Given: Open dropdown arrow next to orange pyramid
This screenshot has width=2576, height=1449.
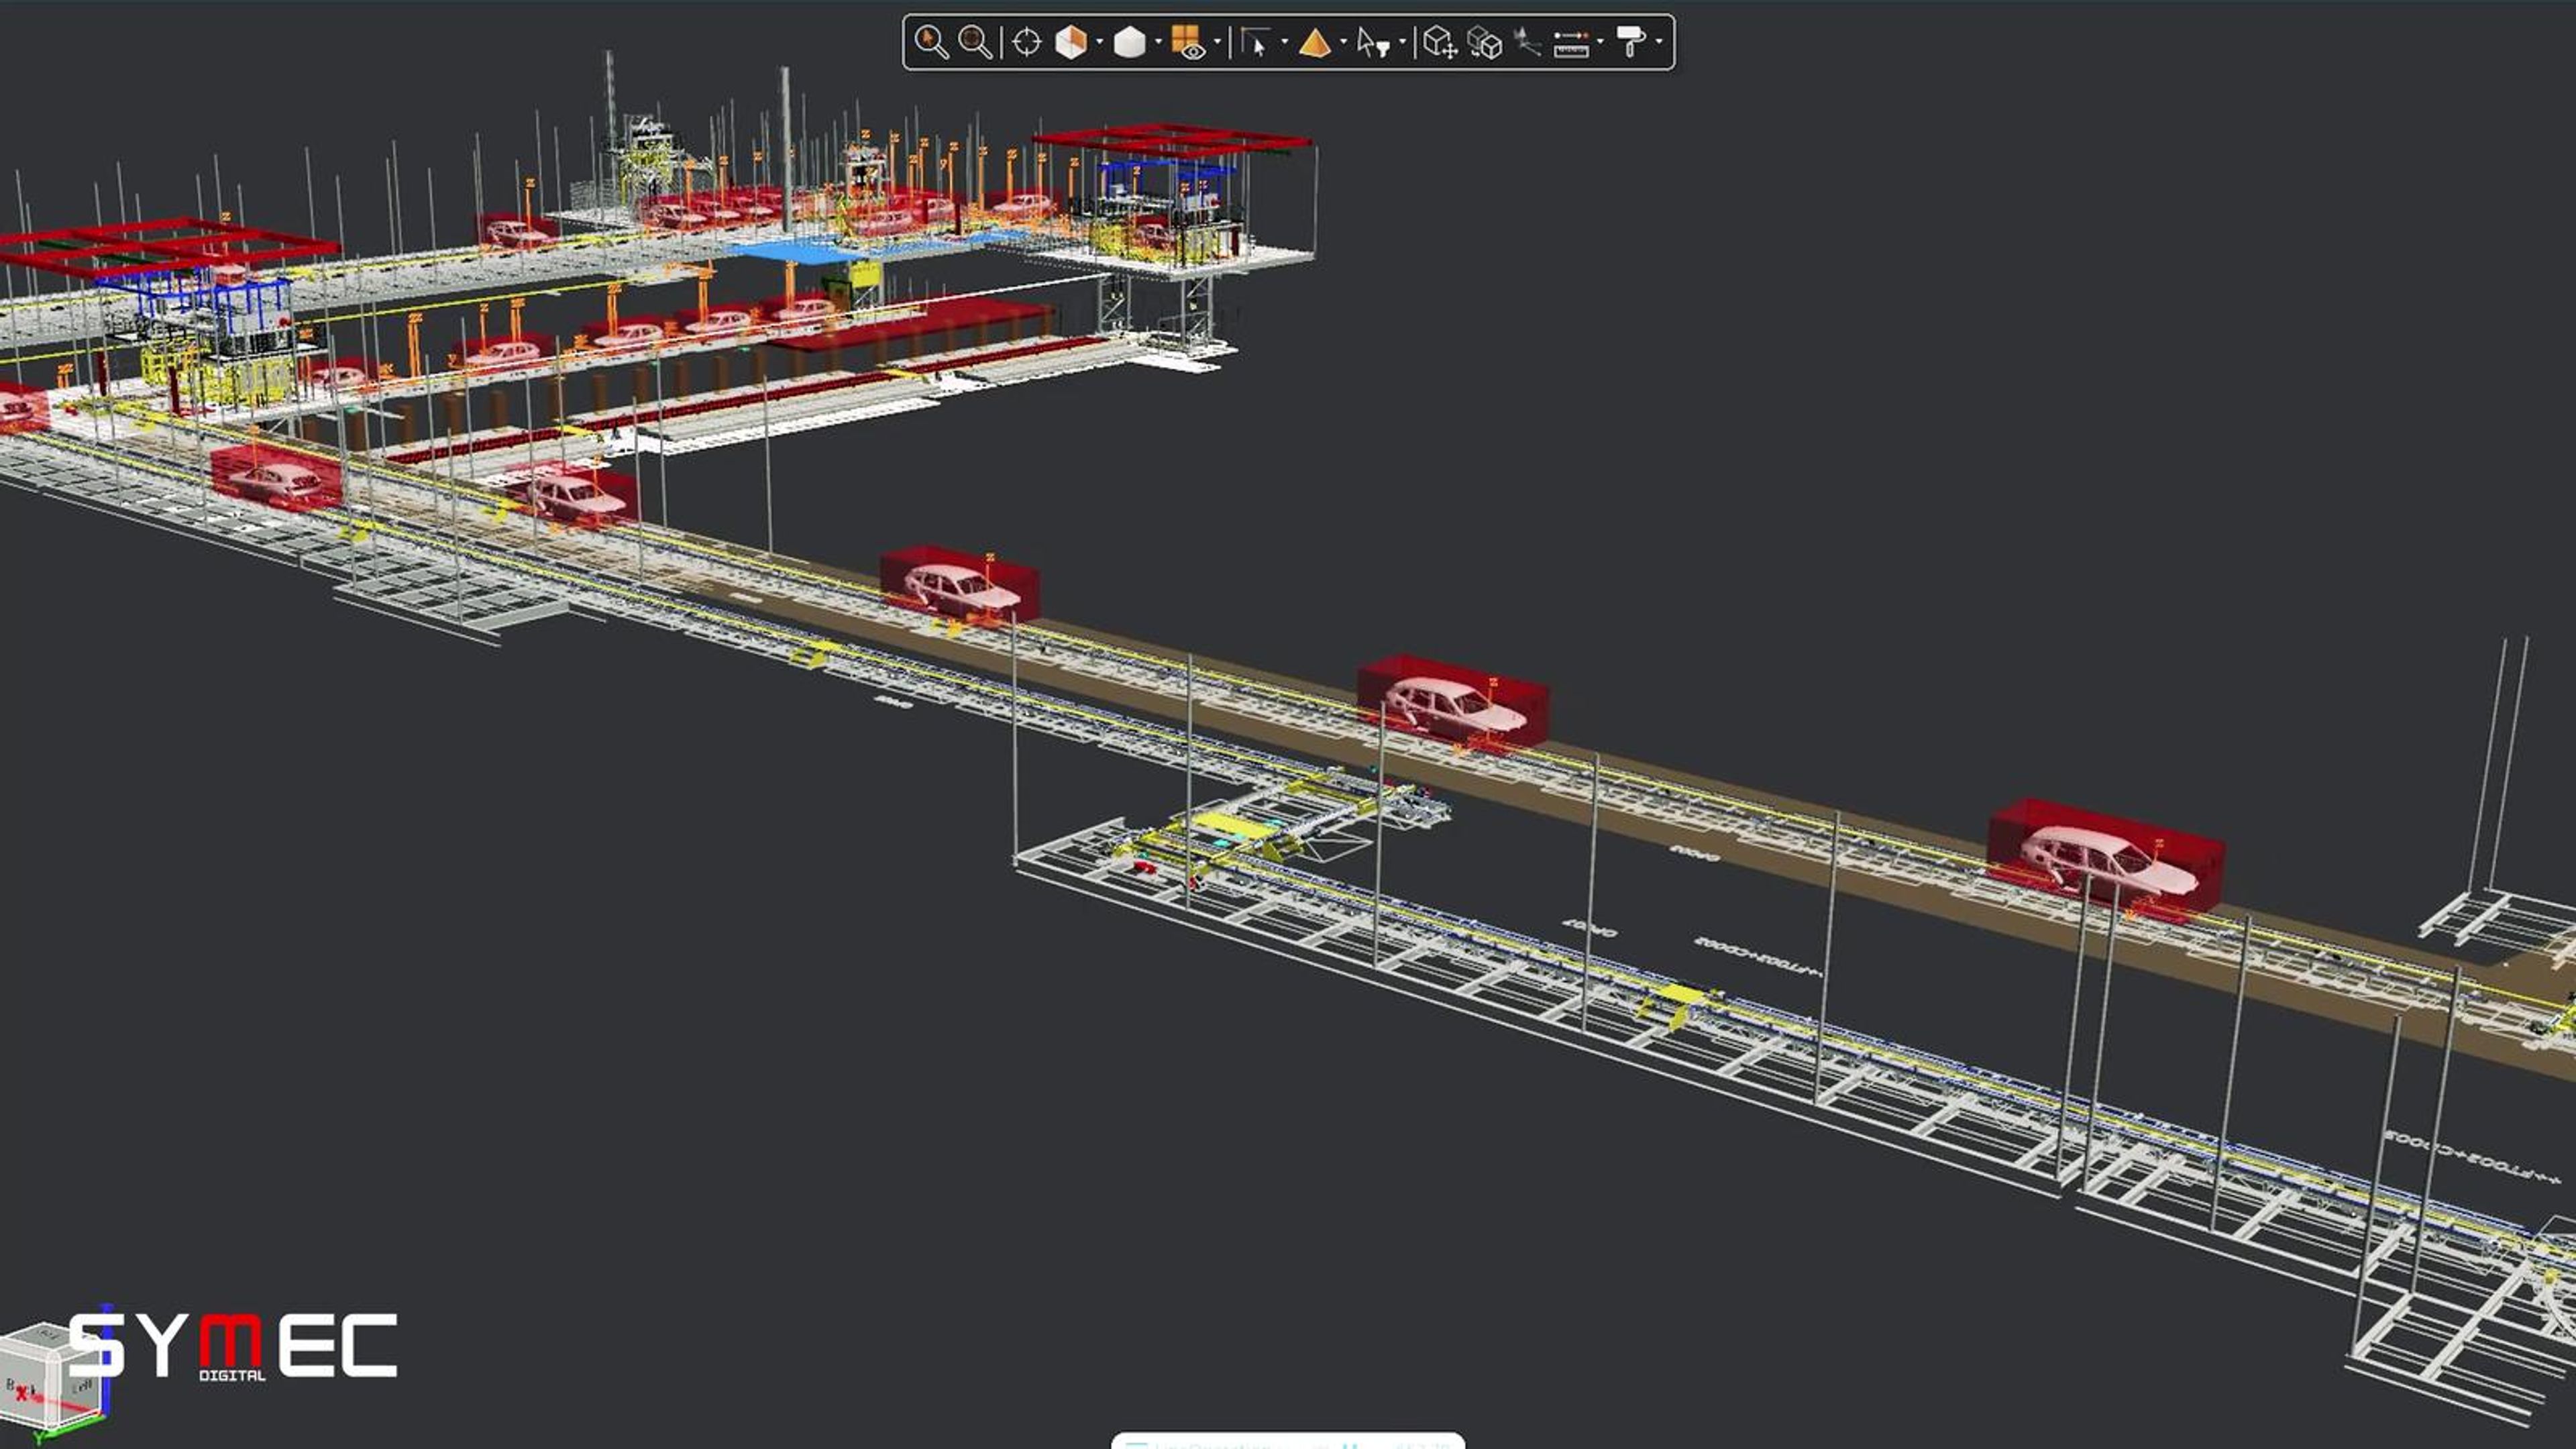Looking at the screenshot, I should 1343,42.
